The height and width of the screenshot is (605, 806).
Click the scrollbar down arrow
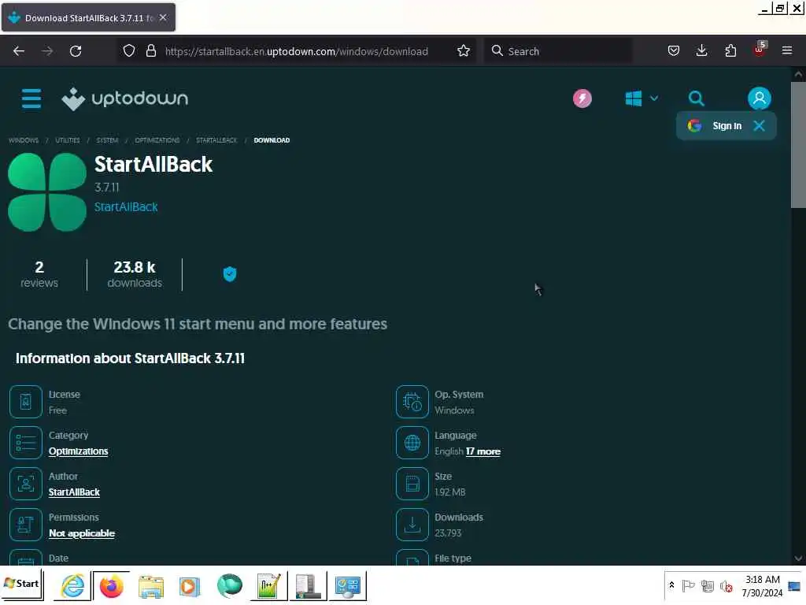click(x=798, y=559)
